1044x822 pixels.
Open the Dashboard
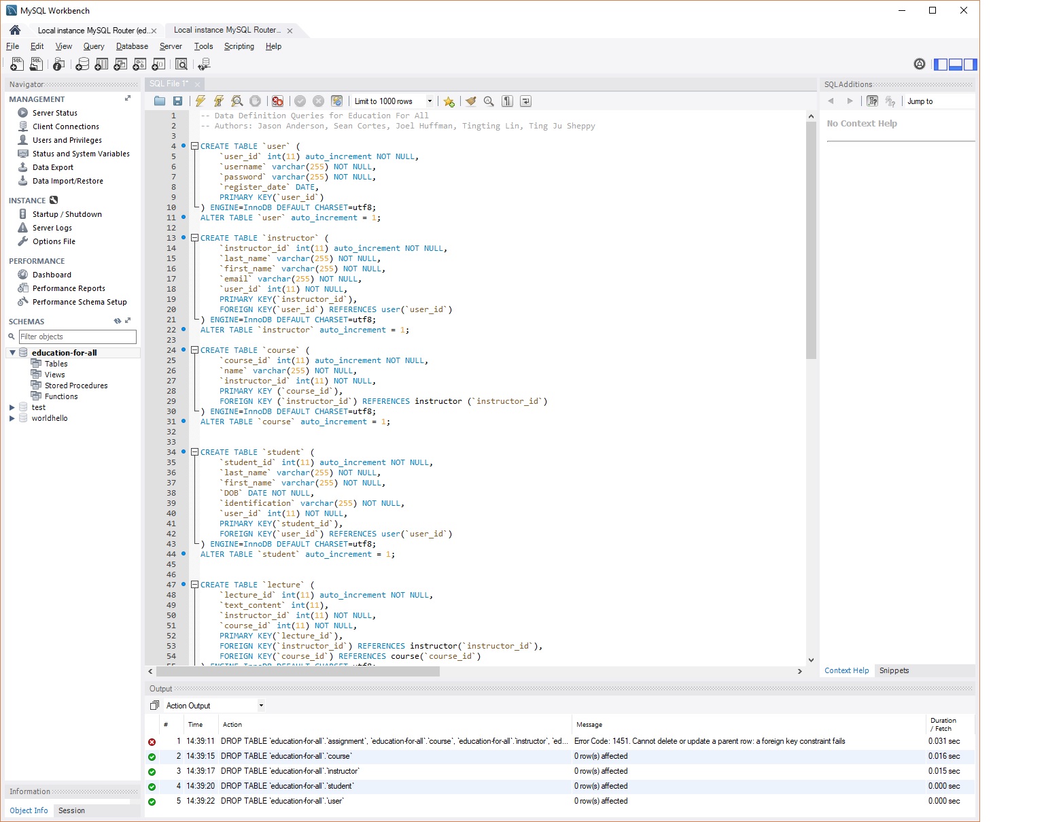52,275
